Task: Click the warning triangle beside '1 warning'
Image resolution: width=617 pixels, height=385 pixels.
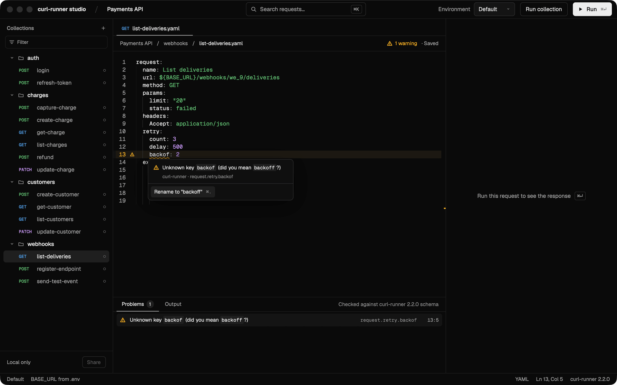Action: click(x=389, y=43)
